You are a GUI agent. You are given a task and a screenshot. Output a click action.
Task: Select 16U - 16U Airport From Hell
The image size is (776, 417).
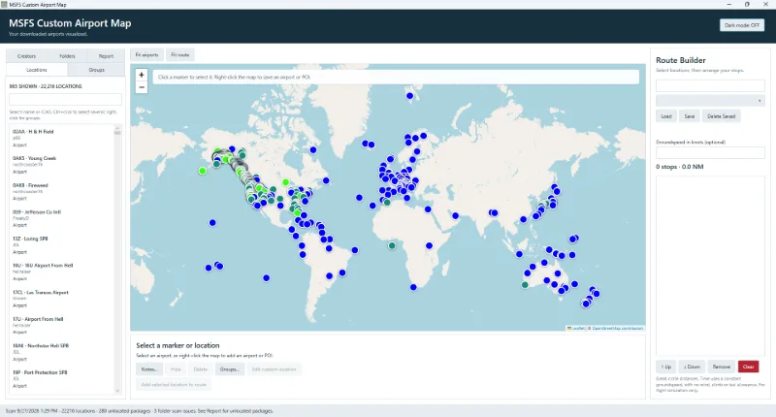(62, 272)
